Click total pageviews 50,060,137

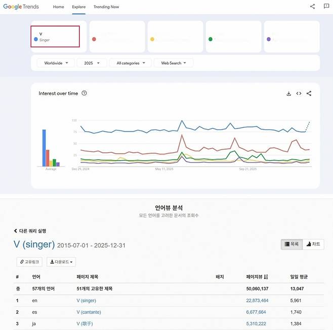coord(257,289)
